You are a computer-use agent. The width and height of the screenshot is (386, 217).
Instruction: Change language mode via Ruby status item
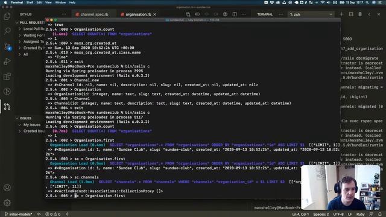361,215
